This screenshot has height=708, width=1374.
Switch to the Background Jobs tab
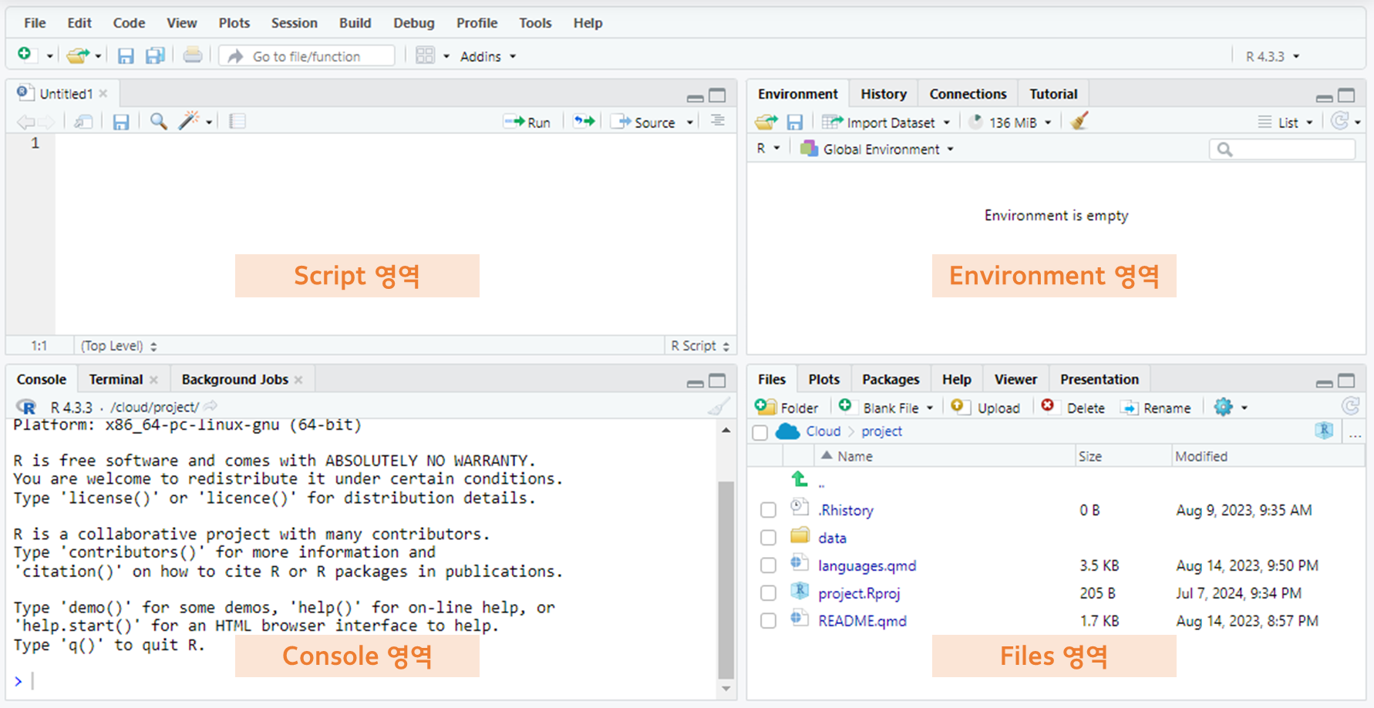[234, 379]
